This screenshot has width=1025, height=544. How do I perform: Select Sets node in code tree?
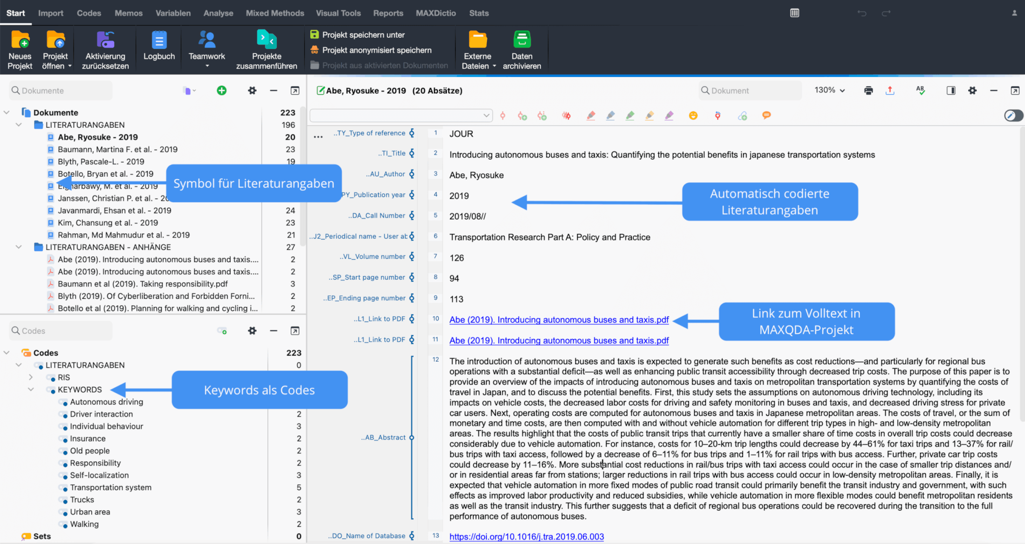pos(42,536)
